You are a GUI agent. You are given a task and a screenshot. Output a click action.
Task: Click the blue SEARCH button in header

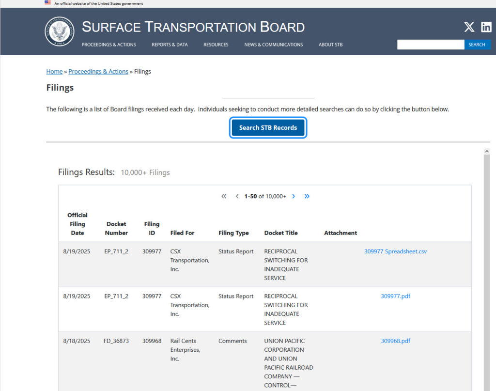477,45
